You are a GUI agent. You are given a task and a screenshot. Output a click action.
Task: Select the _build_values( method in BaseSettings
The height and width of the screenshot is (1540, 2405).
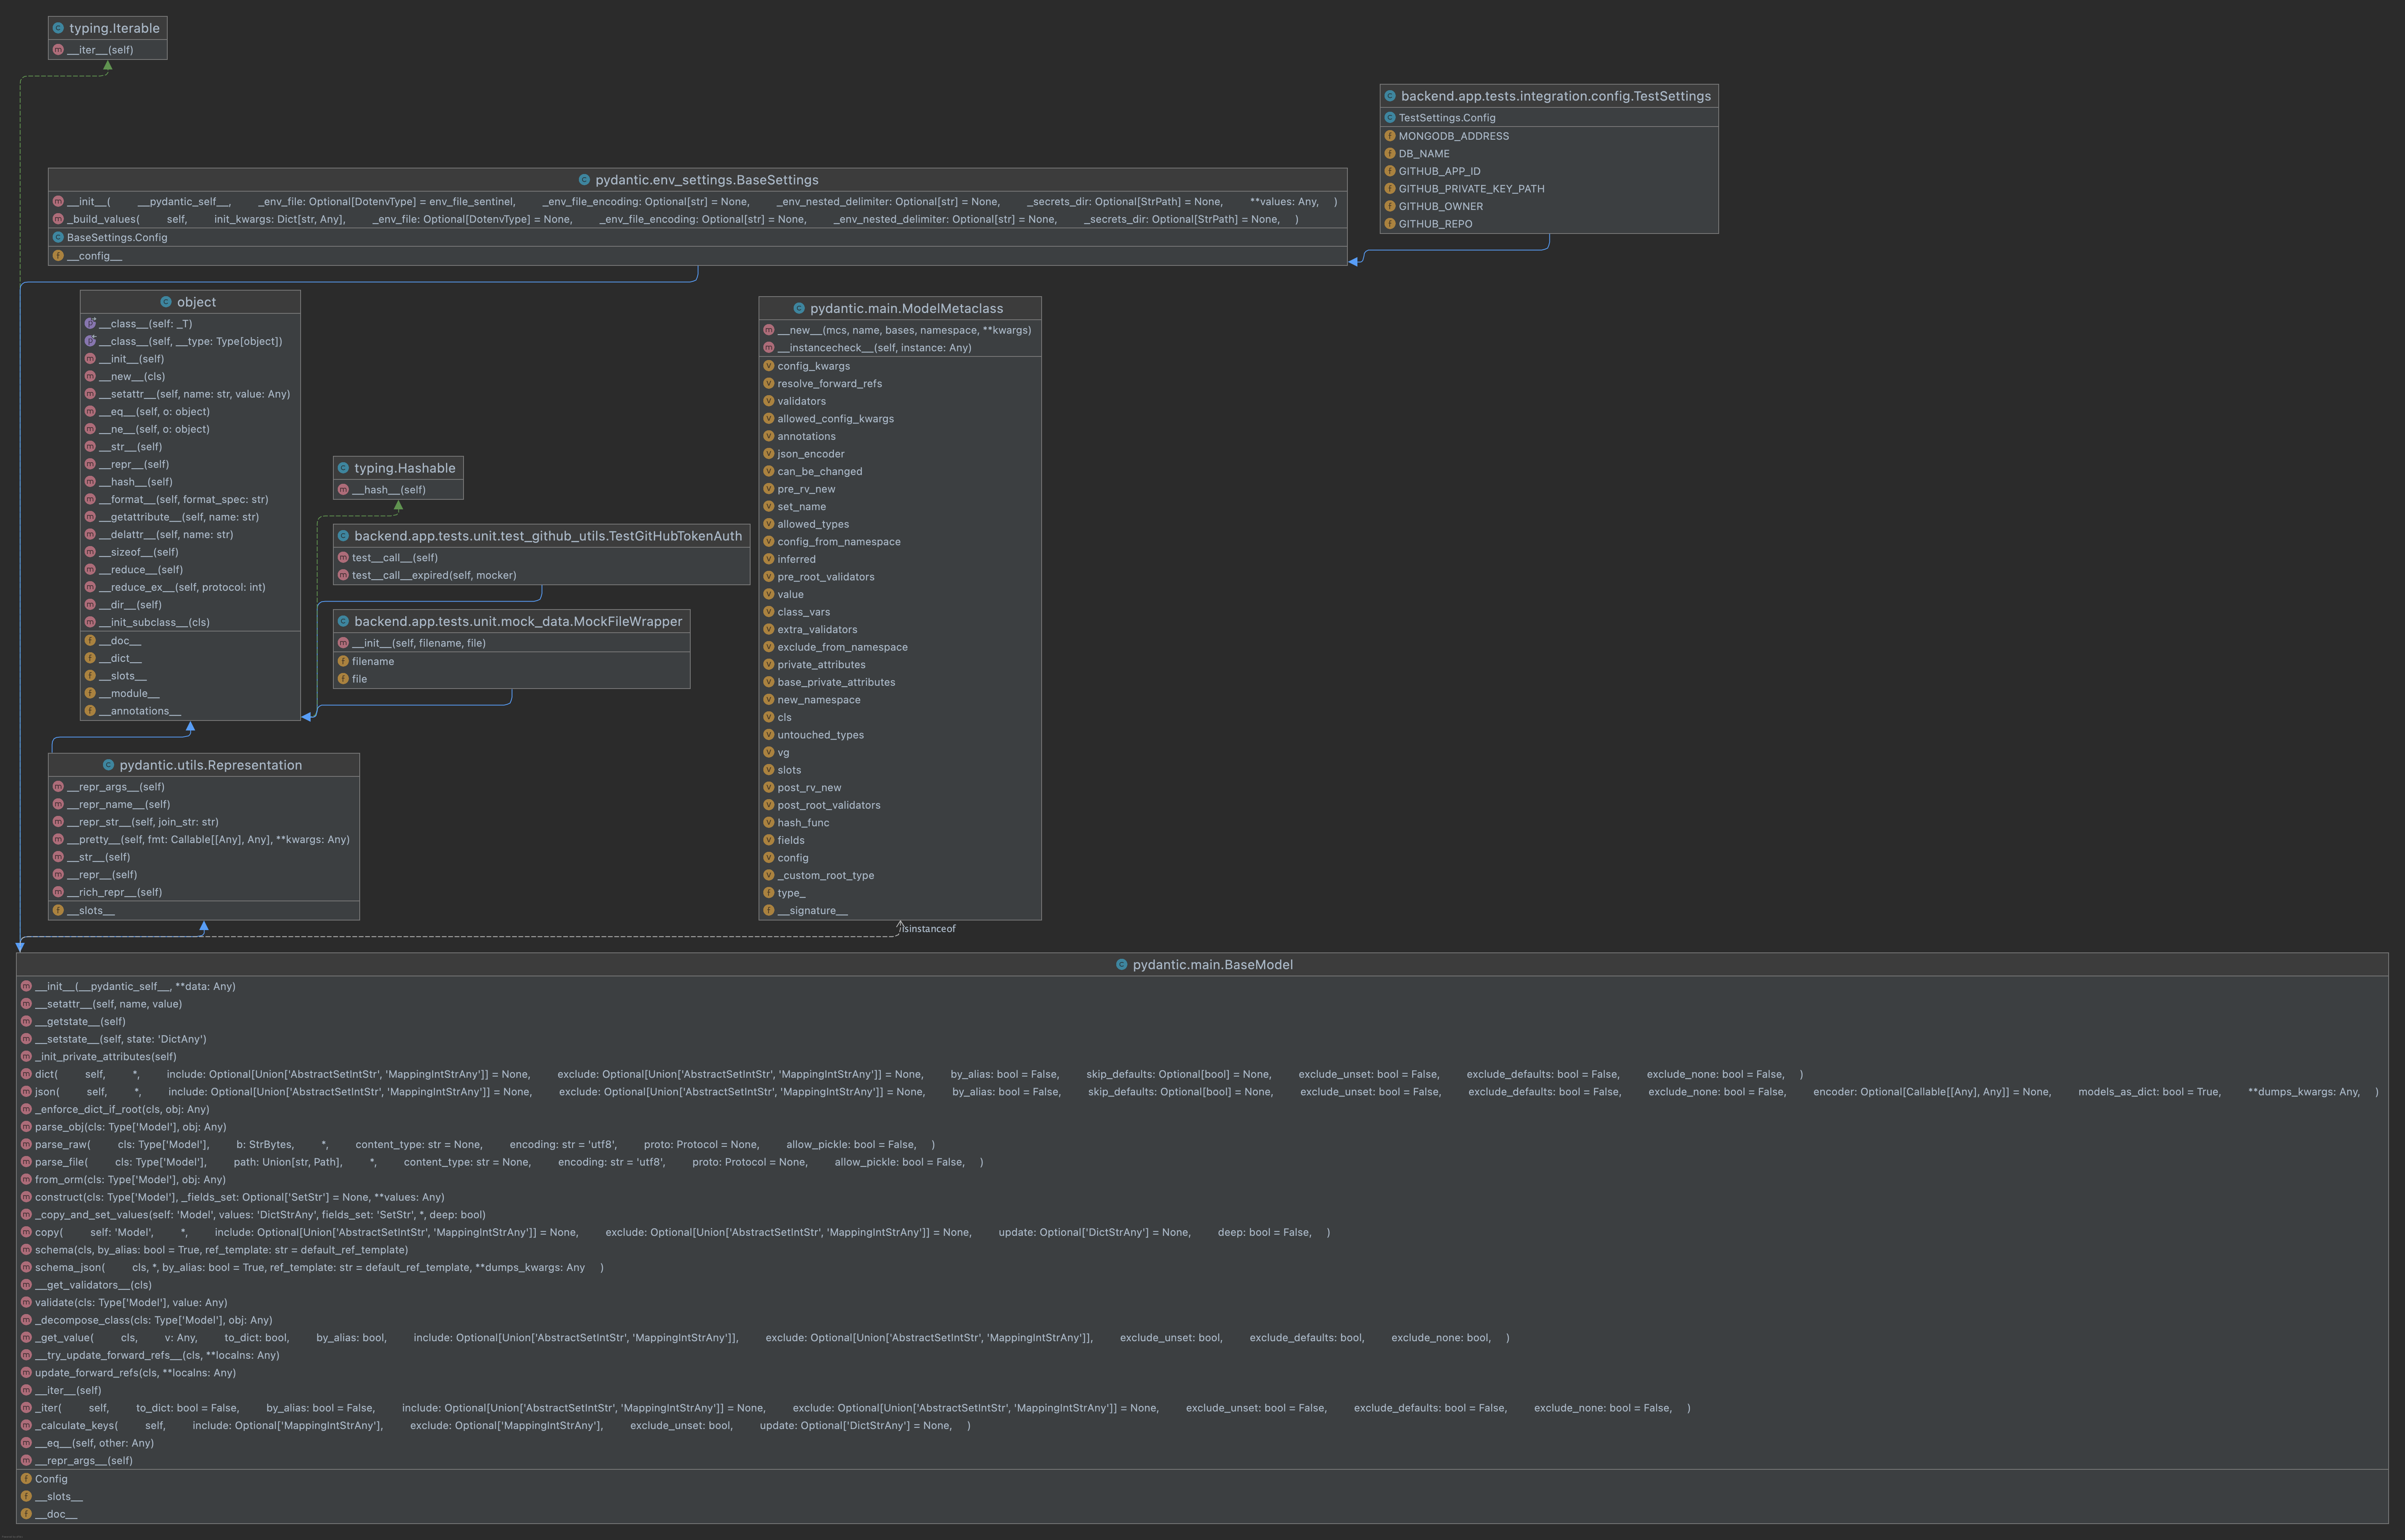683,219
